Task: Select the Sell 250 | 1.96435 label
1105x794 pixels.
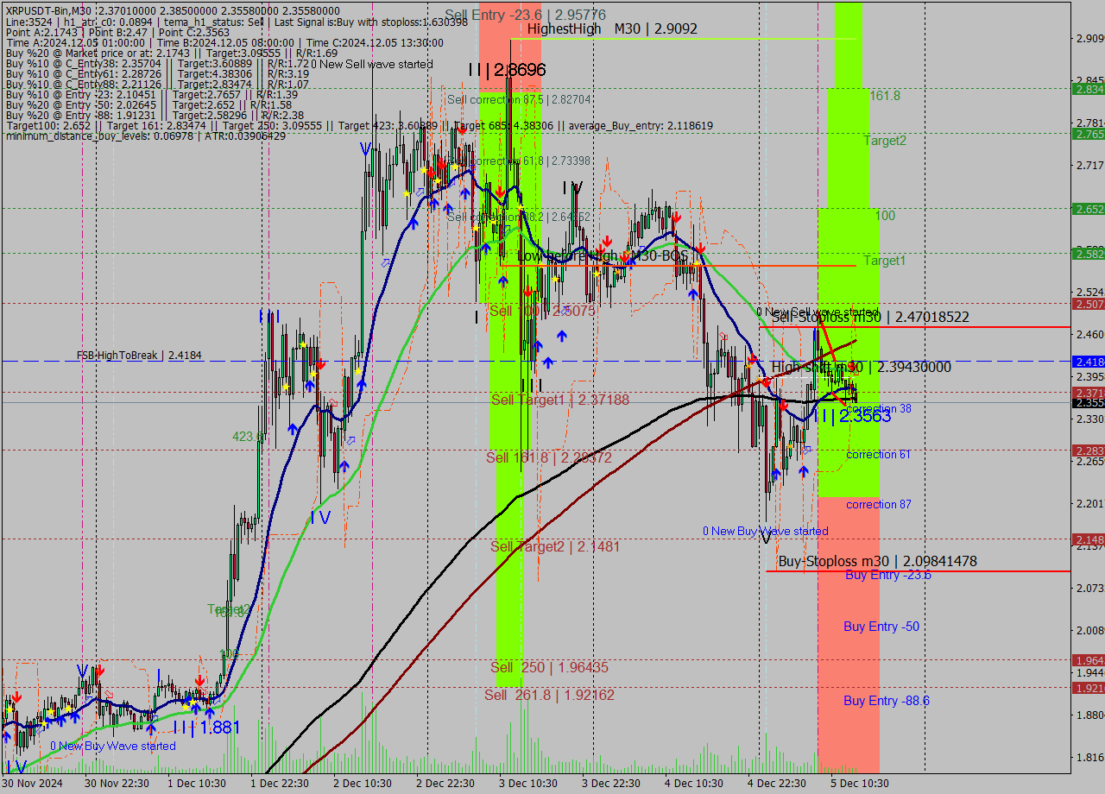Action: 549,667
